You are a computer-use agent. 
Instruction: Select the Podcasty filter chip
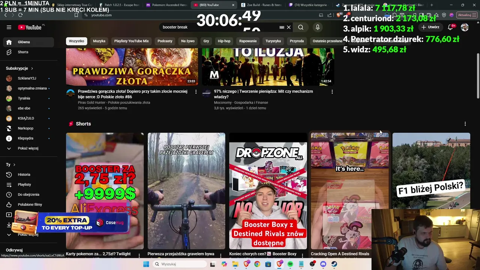coord(165,41)
